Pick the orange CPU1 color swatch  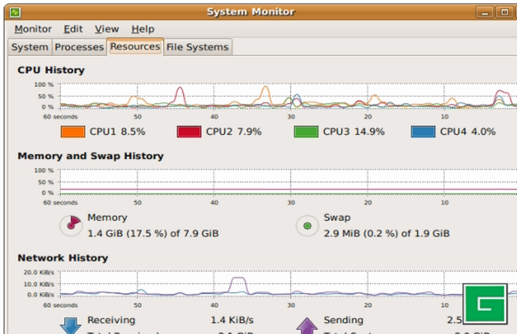point(73,132)
